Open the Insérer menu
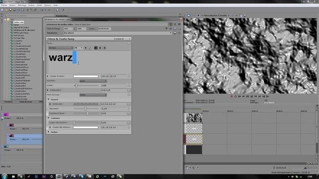Screen dimensions: 319x179 pyautogui.click(x=31, y=5)
